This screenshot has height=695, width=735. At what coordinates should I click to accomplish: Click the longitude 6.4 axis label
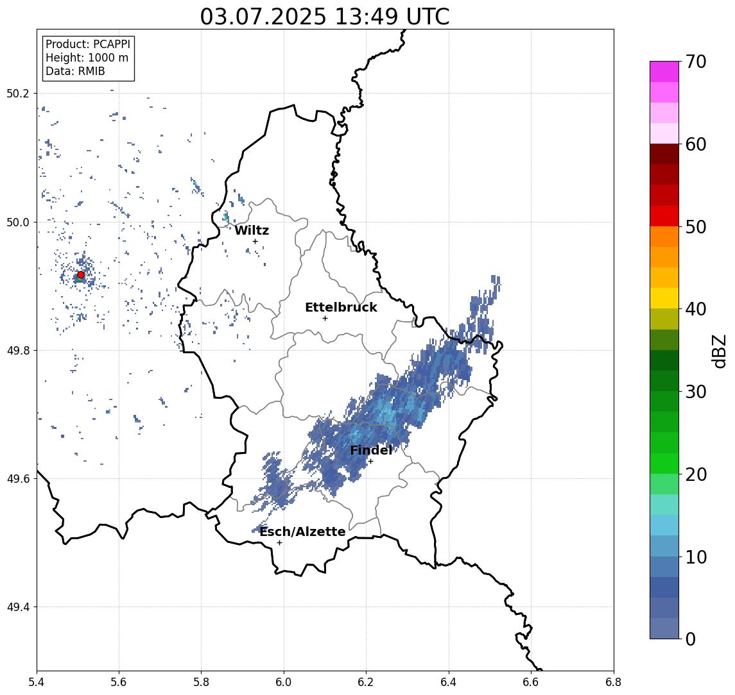coord(449,682)
